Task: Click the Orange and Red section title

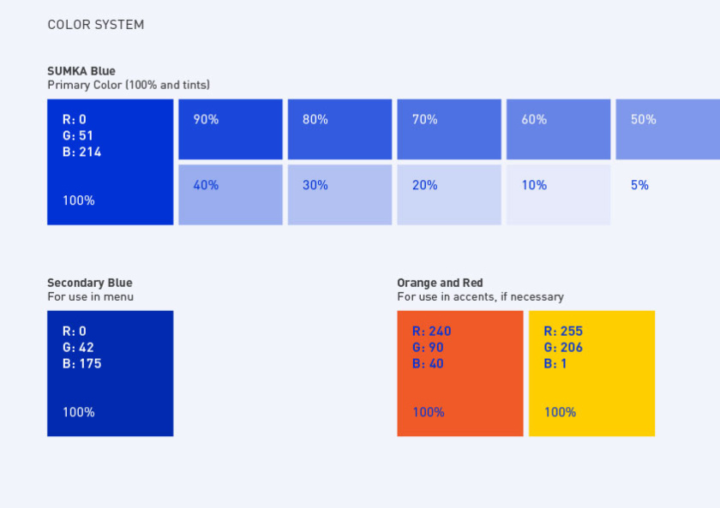Action: [x=440, y=283]
